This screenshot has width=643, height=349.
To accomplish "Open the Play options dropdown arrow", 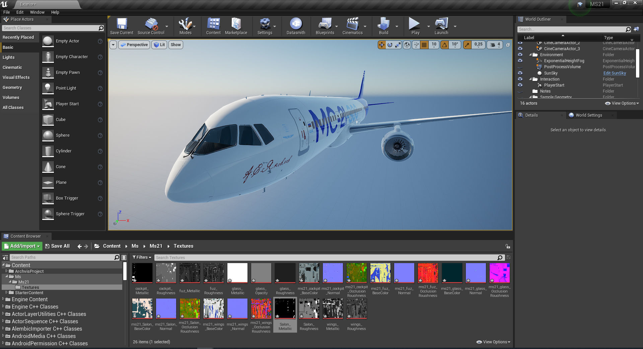I will [428, 26].
